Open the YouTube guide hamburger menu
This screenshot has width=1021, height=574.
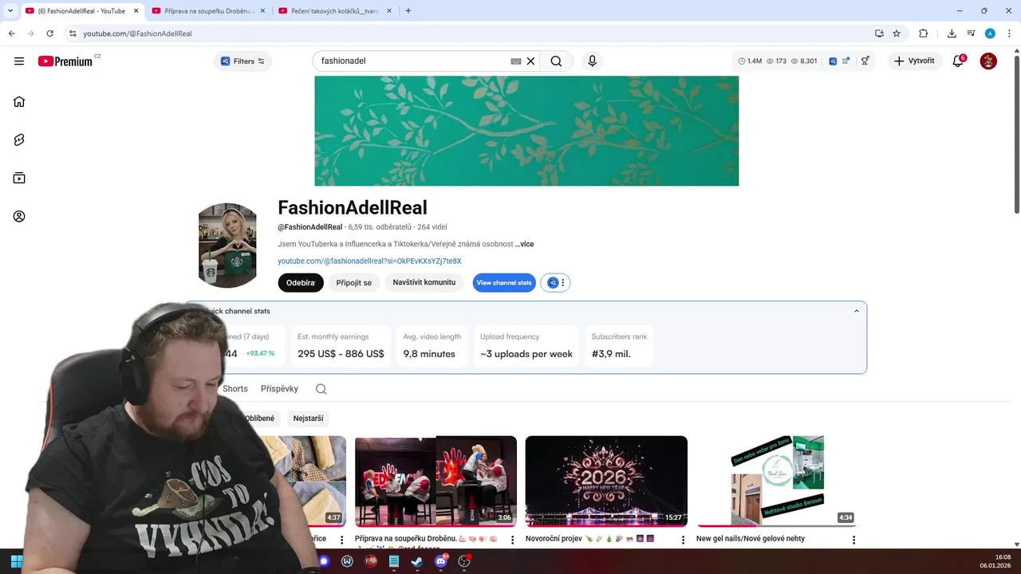[19, 61]
